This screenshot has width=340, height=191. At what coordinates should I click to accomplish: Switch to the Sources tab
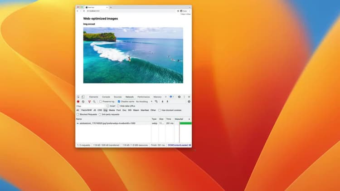pyautogui.click(x=118, y=97)
